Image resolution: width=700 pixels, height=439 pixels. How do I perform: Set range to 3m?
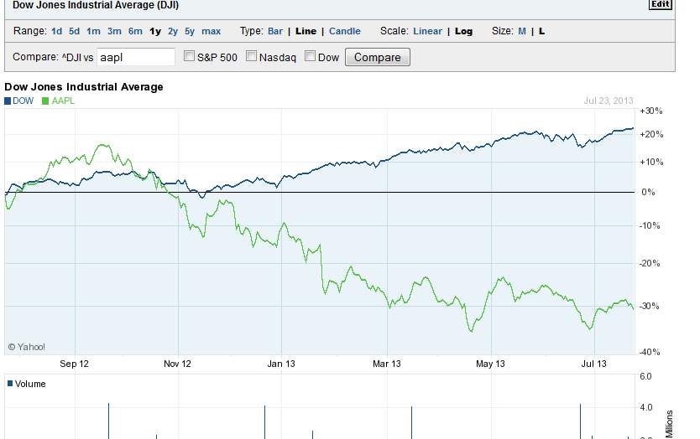point(114,31)
